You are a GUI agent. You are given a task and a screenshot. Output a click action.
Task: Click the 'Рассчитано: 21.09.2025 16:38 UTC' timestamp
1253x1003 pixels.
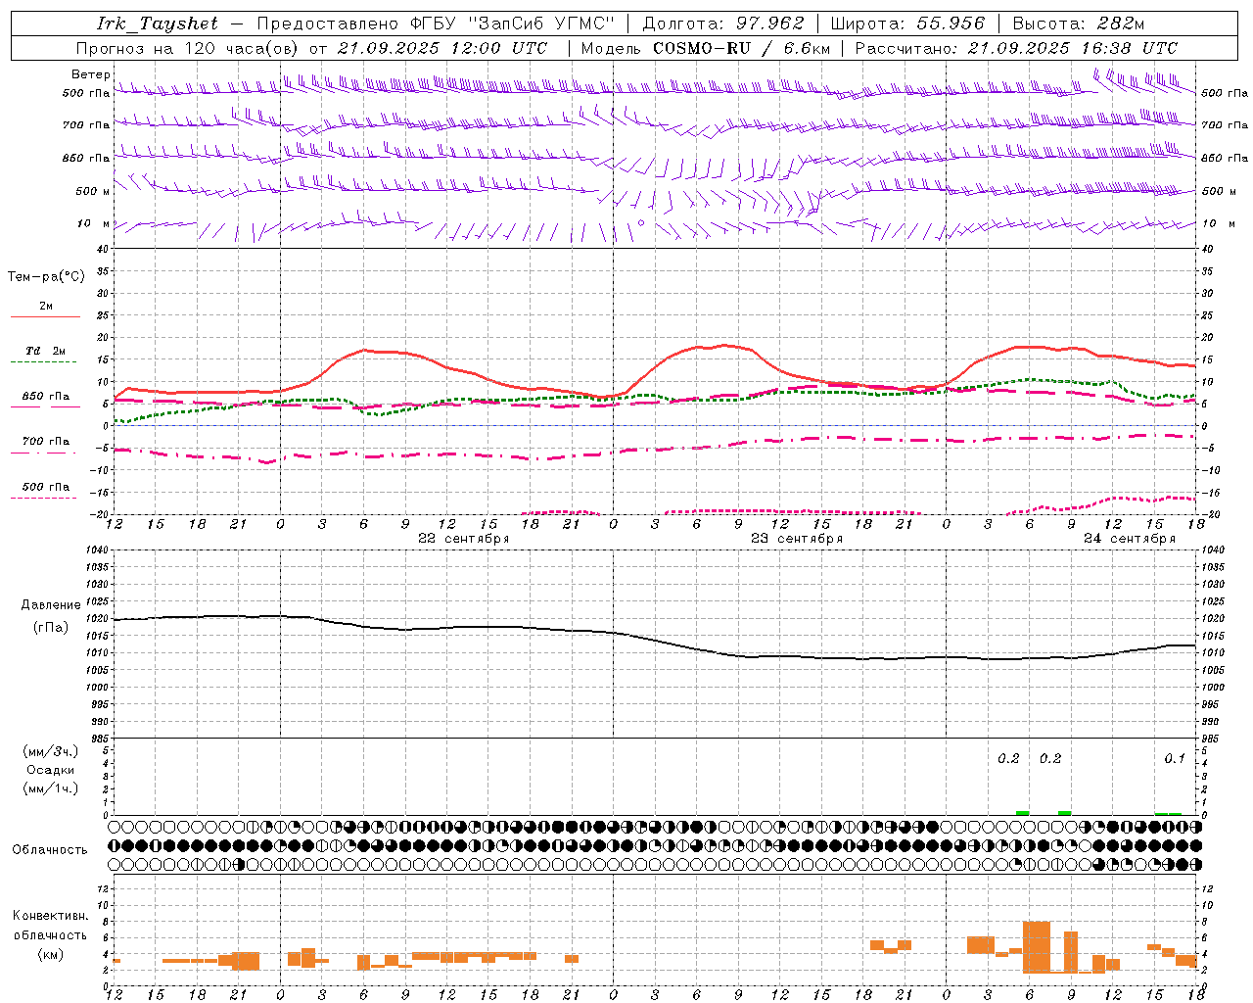coord(1016,48)
